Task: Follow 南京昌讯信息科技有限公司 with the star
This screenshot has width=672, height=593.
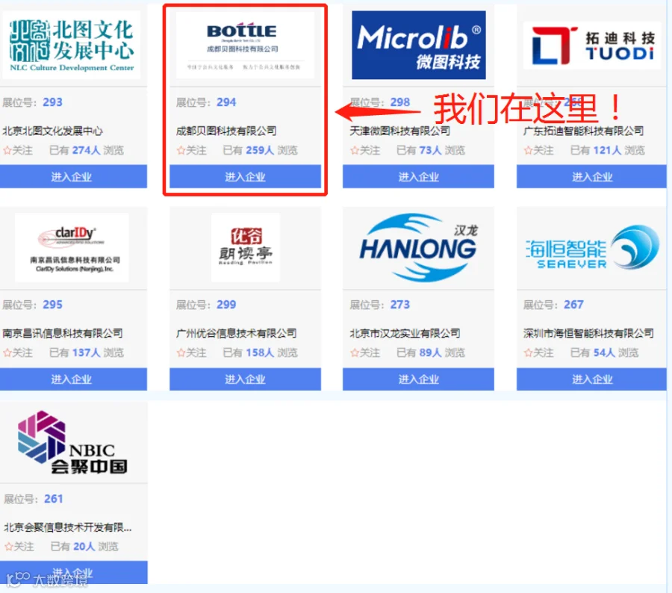Action: point(7,353)
